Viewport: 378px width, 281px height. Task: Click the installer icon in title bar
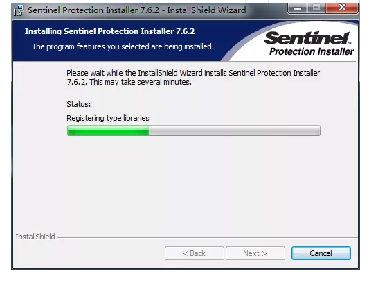19,10
